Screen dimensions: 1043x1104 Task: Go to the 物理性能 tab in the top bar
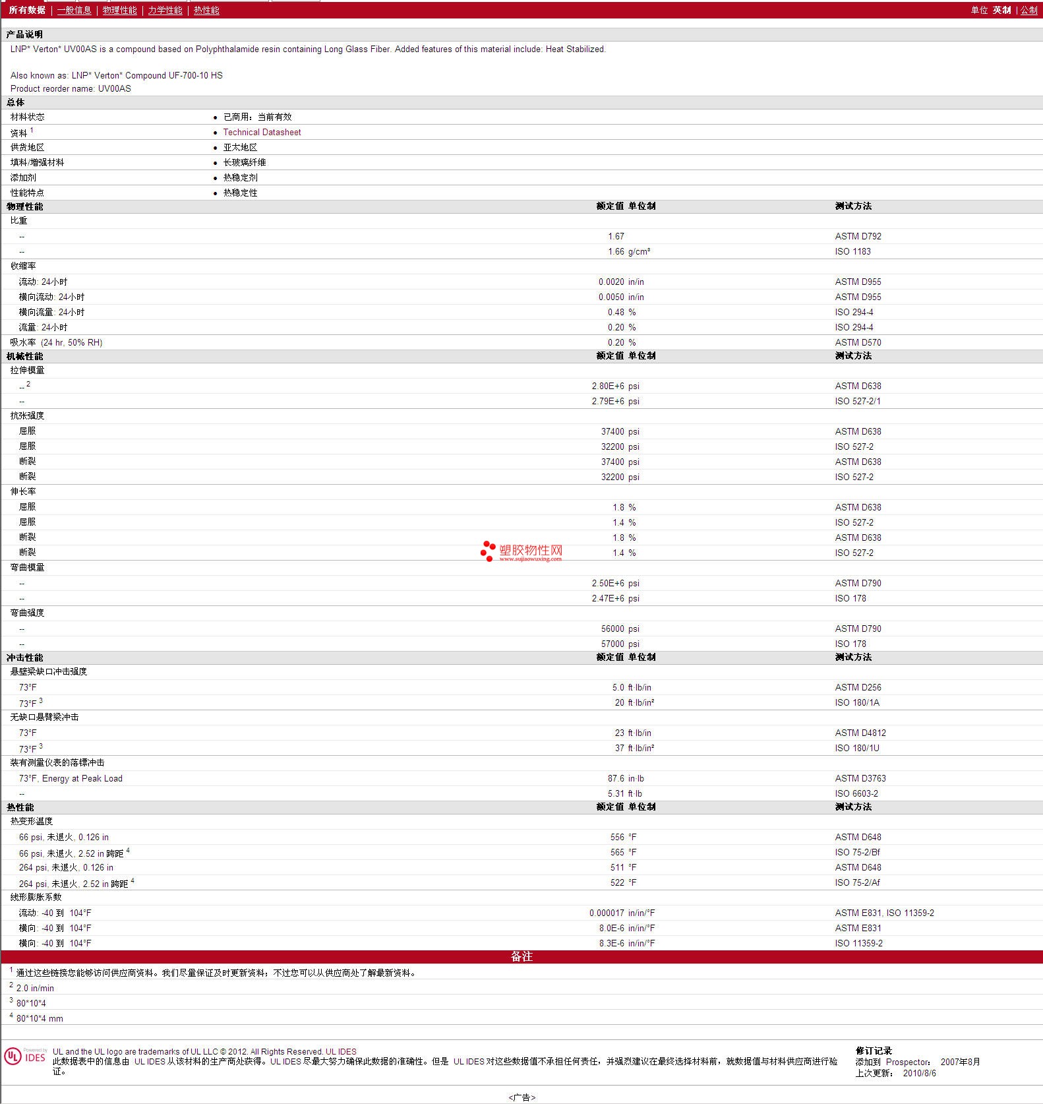click(119, 10)
